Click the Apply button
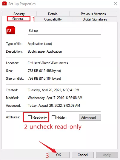The height and width of the screenshot is (160, 120). coord(107,155)
